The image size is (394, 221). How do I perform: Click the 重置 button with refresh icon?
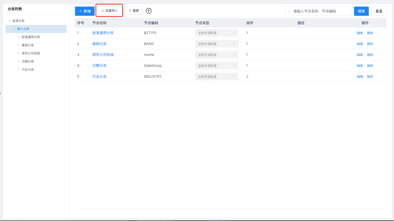[134, 11]
